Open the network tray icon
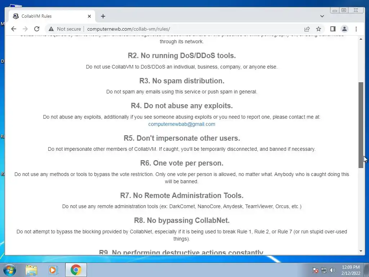The image size is (369, 277). (324, 270)
